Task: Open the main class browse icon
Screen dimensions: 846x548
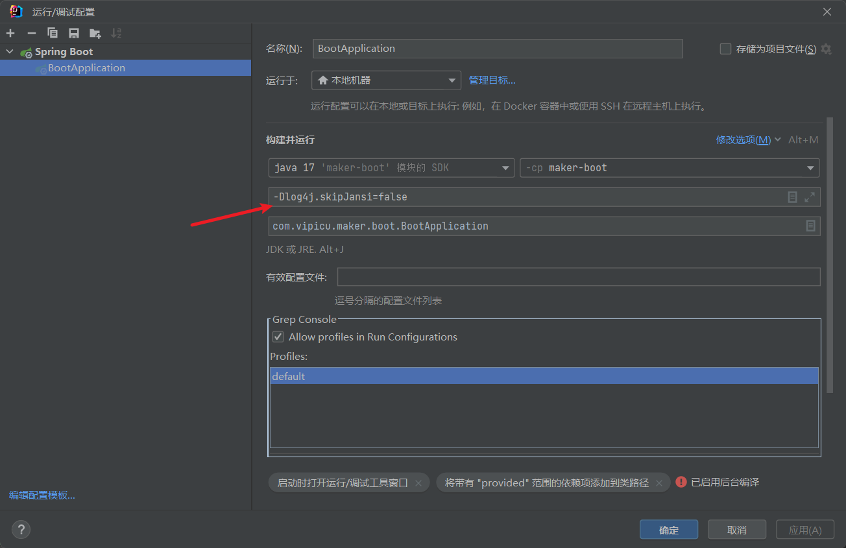Action: (810, 226)
